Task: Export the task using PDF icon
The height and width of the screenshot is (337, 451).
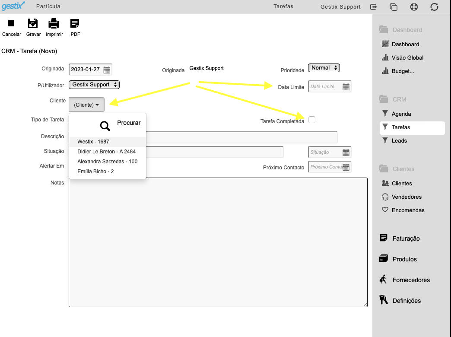Action: pyautogui.click(x=75, y=23)
